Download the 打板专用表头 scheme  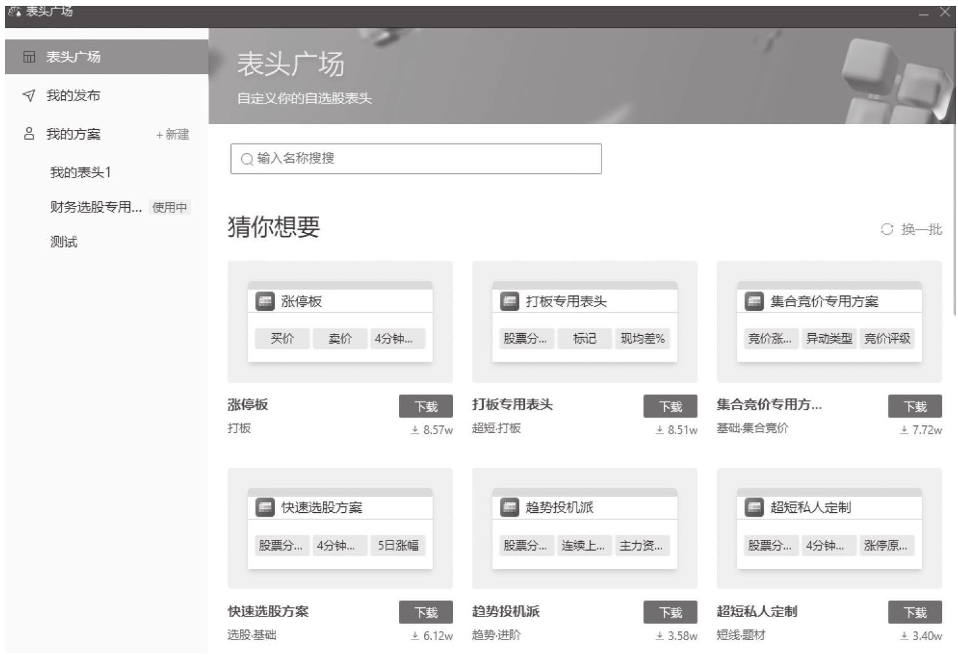(x=670, y=407)
